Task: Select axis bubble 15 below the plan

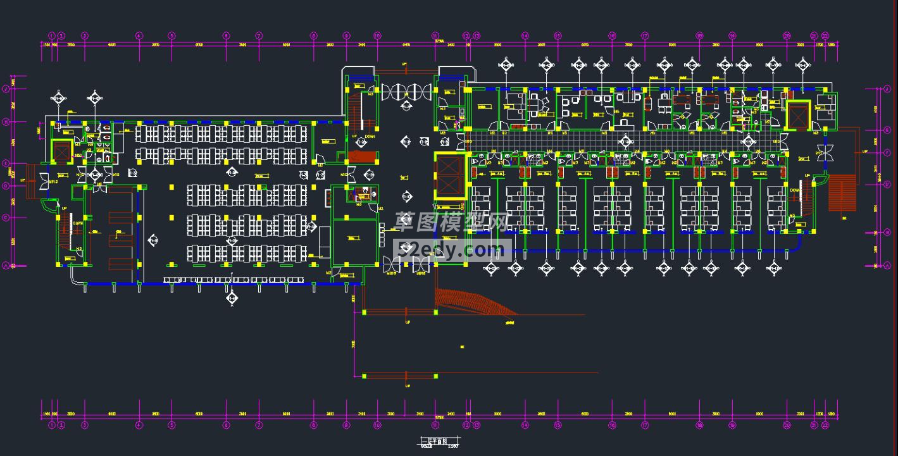Action: (x=558, y=426)
